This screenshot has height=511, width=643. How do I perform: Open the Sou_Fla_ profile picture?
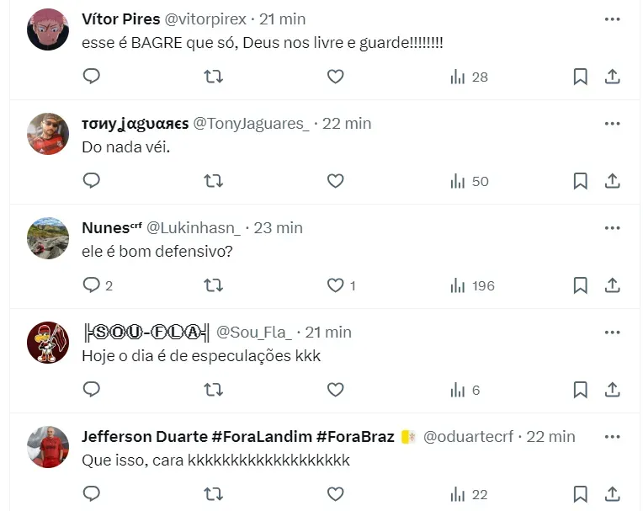click(x=48, y=343)
